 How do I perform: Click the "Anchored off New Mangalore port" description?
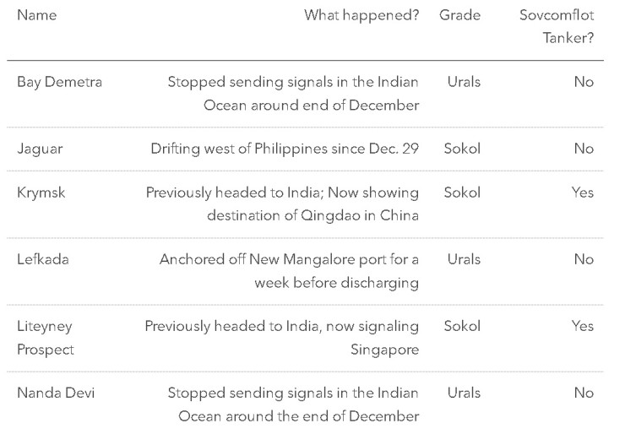[x=289, y=259]
